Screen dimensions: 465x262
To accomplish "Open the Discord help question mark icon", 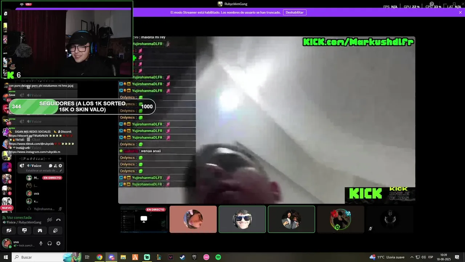I will (432, 4).
